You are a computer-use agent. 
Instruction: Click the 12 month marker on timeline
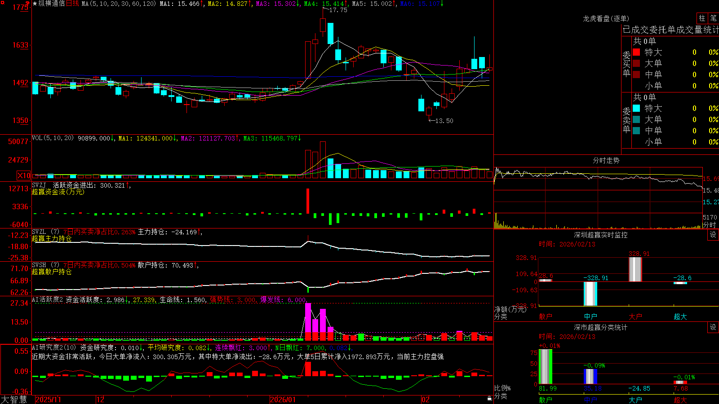point(101,400)
